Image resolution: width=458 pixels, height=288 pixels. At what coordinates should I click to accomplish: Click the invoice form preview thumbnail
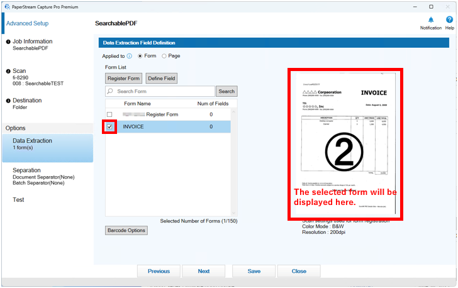[x=345, y=144]
